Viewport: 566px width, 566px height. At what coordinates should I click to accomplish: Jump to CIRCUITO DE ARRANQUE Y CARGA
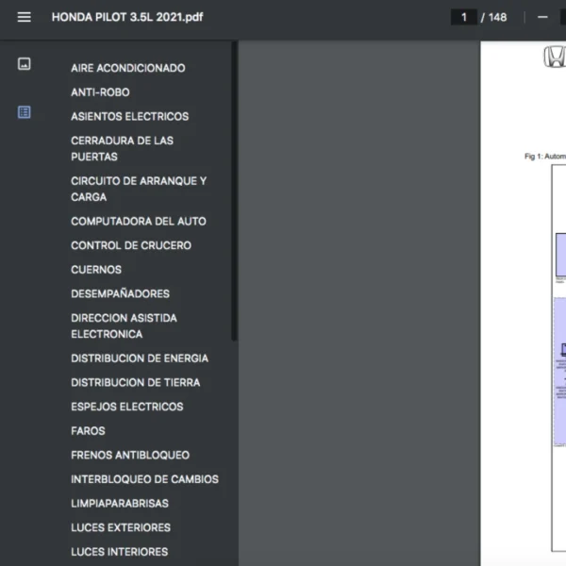[138, 189]
